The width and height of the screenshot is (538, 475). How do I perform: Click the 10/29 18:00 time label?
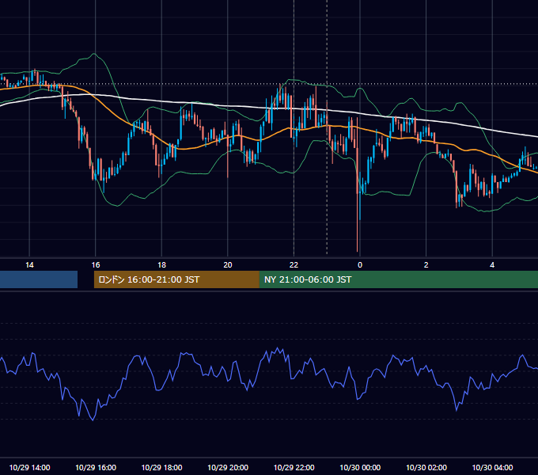coord(161,467)
